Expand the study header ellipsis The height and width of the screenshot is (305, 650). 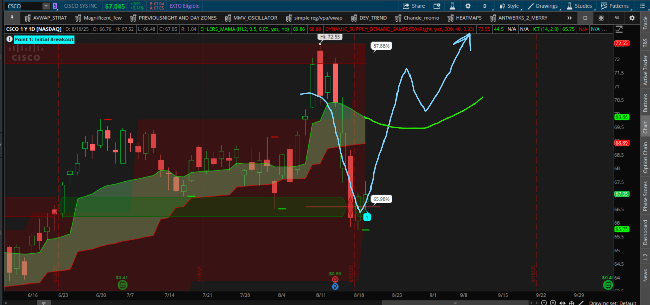(x=605, y=29)
